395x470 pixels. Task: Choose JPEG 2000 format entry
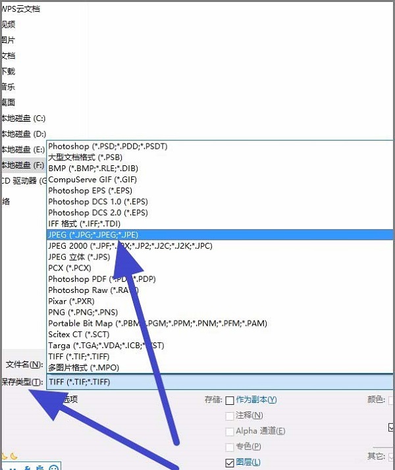pyautogui.click(x=220, y=246)
